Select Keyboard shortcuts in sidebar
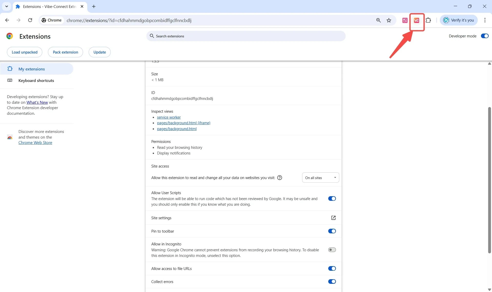492x292 pixels. (36, 80)
